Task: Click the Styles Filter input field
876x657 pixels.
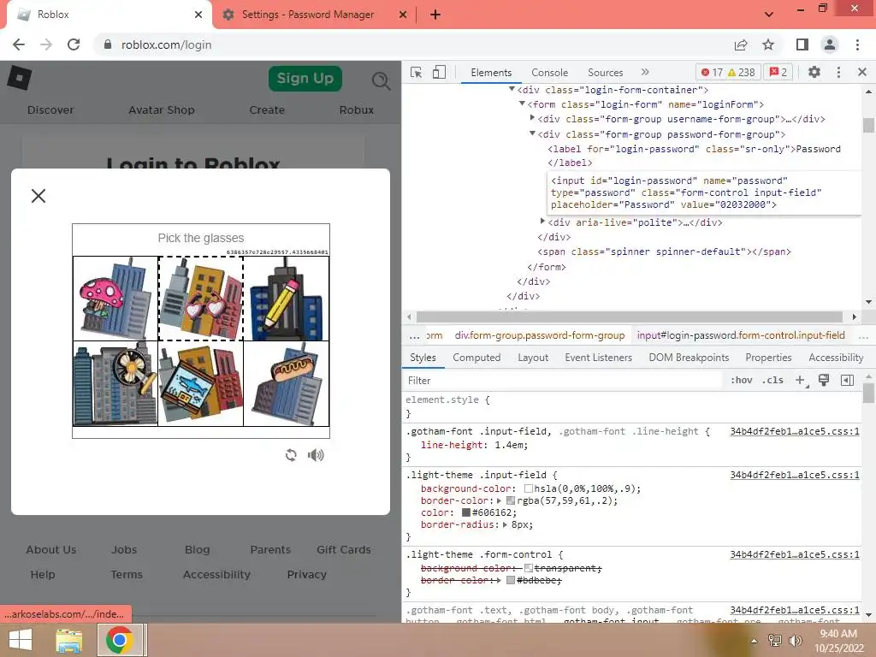Action: tap(563, 381)
